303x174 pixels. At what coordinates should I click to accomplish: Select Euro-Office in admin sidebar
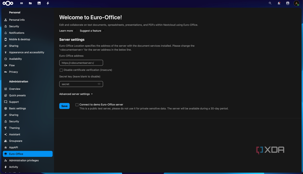click(x=28, y=154)
